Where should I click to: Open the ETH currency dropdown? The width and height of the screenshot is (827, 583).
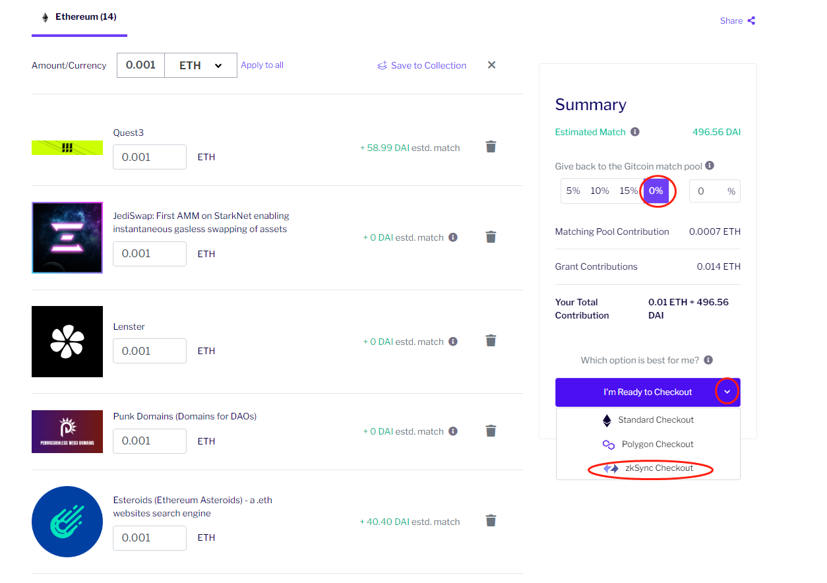point(200,65)
